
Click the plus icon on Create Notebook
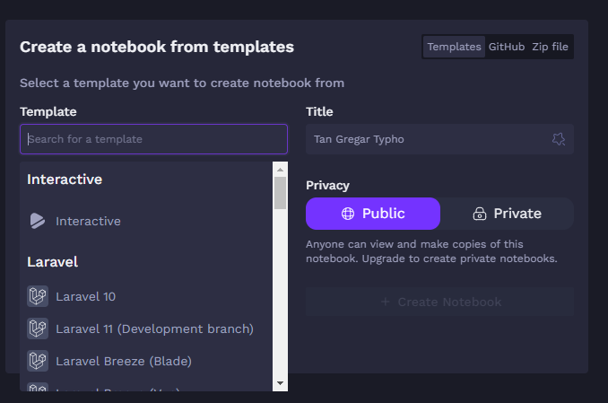pos(386,302)
